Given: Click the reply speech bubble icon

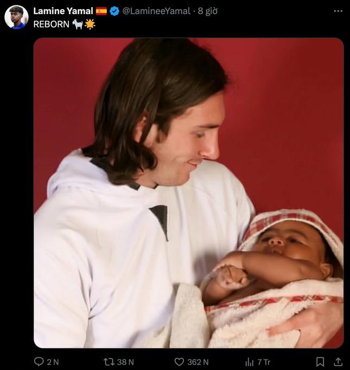Looking at the screenshot, I should [x=39, y=361].
